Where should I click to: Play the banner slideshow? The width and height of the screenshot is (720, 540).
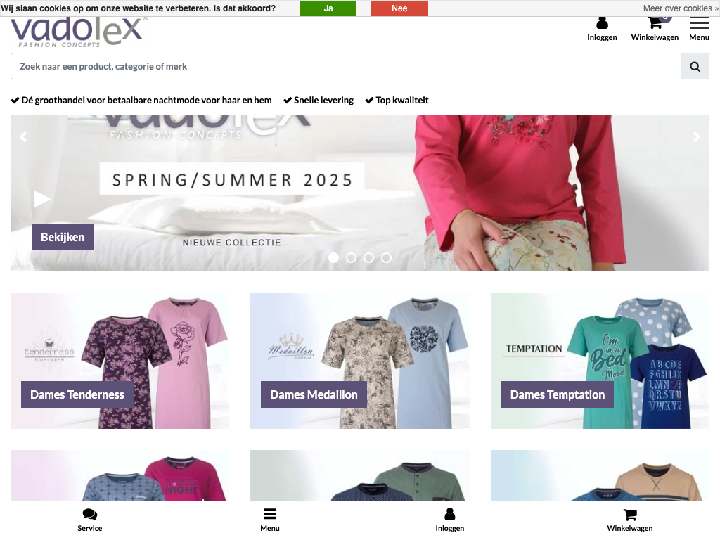pyautogui.click(x=42, y=199)
